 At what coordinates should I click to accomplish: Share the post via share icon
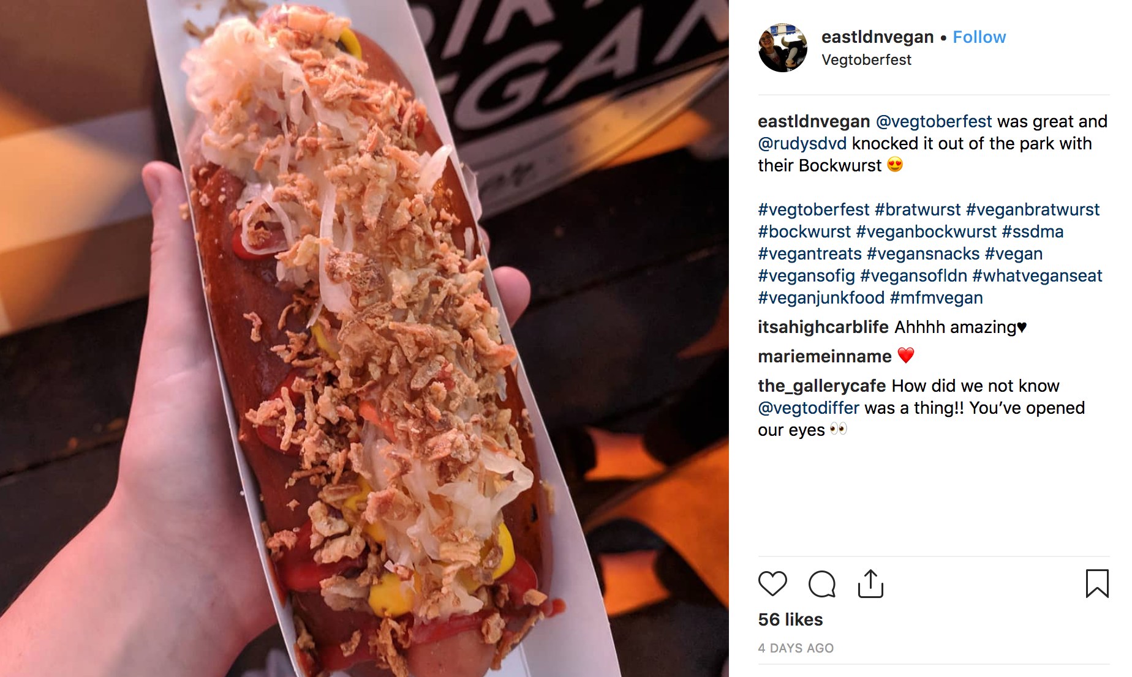point(870,583)
